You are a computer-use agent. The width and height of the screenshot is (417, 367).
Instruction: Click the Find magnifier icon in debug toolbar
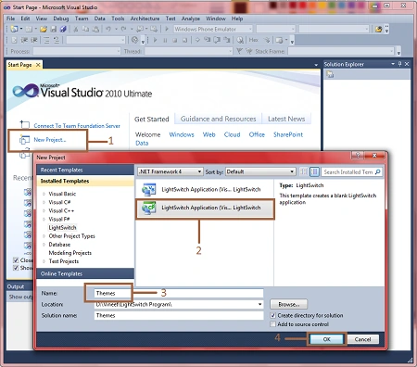[240, 40]
